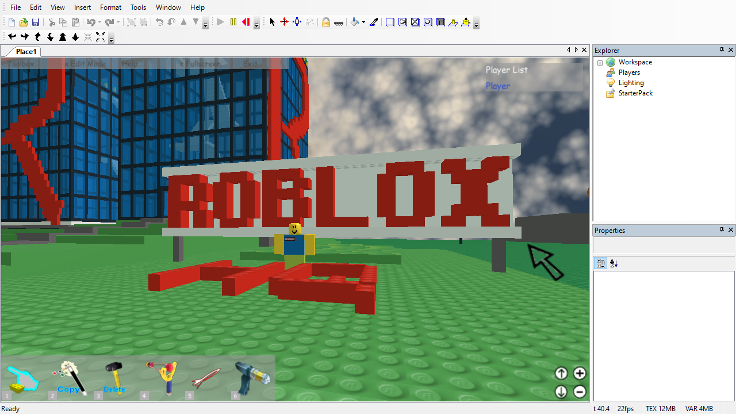Click the camera pan left arrow icon
The height and width of the screenshot is (414, 736).
[x=12, y=37]
